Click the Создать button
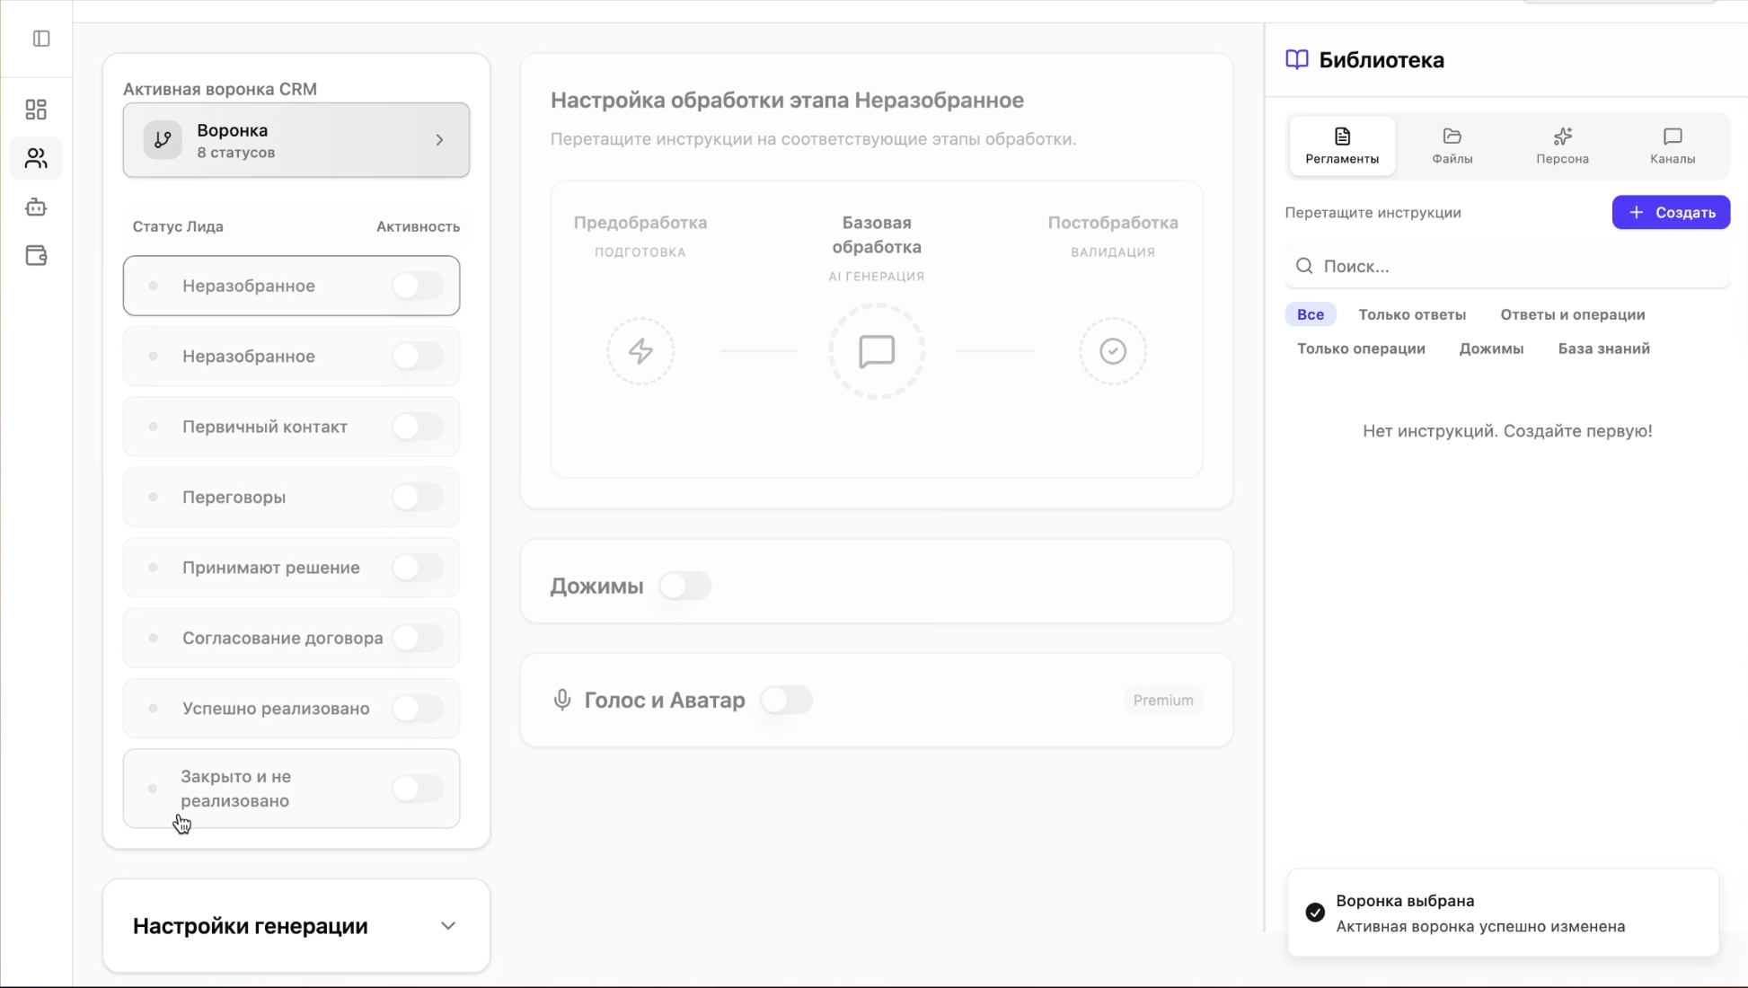 pyautogui.click(x=1671, y=213)
